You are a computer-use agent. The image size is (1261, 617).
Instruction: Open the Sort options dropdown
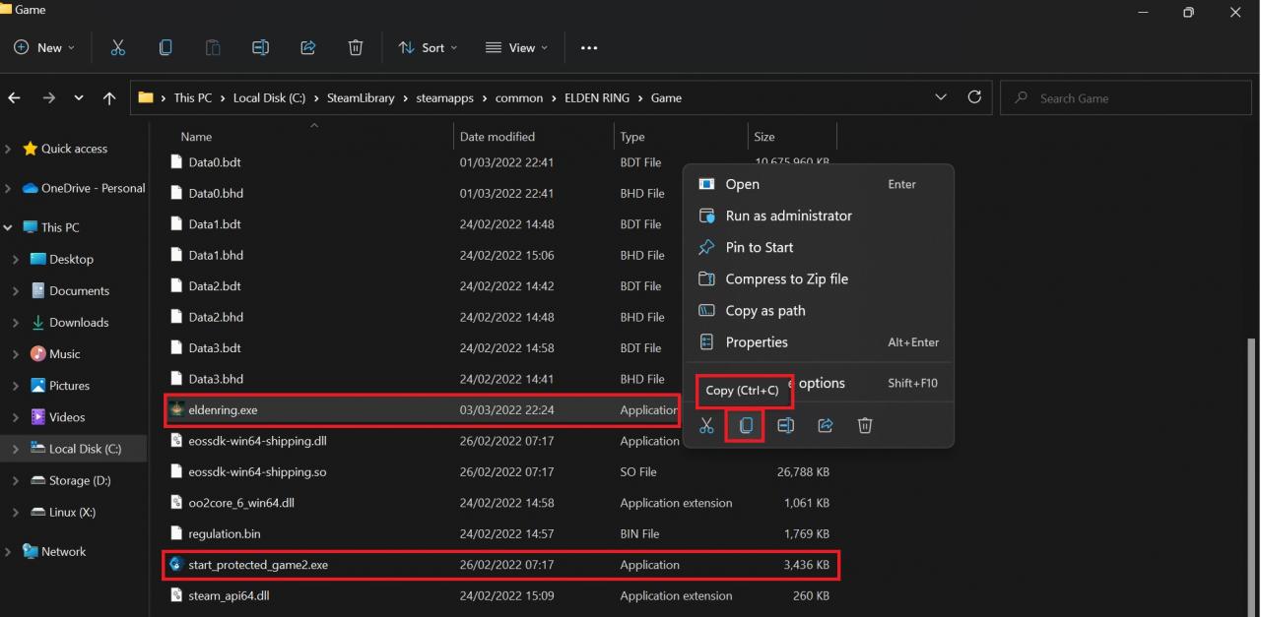(x=428, y=47)
